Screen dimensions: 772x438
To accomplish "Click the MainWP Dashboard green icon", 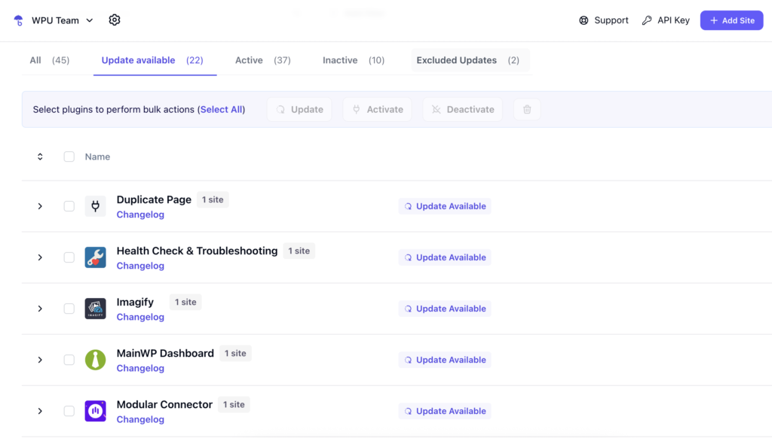I will pos(96,360).
